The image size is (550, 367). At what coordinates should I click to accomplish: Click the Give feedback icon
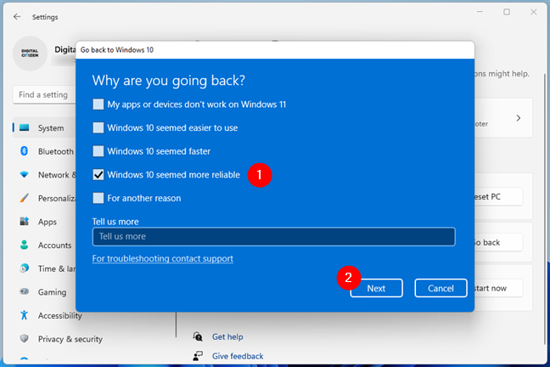198,356
